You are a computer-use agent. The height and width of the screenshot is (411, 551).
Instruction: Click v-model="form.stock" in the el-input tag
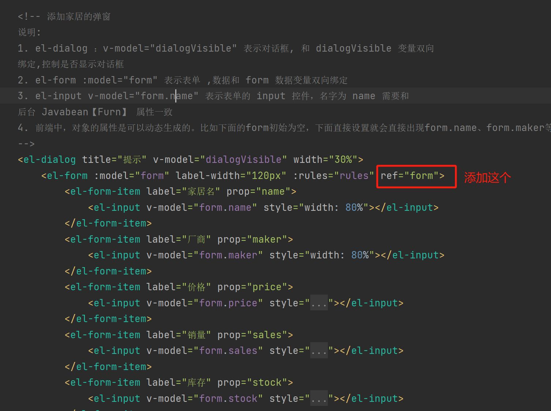click(205, 399)
